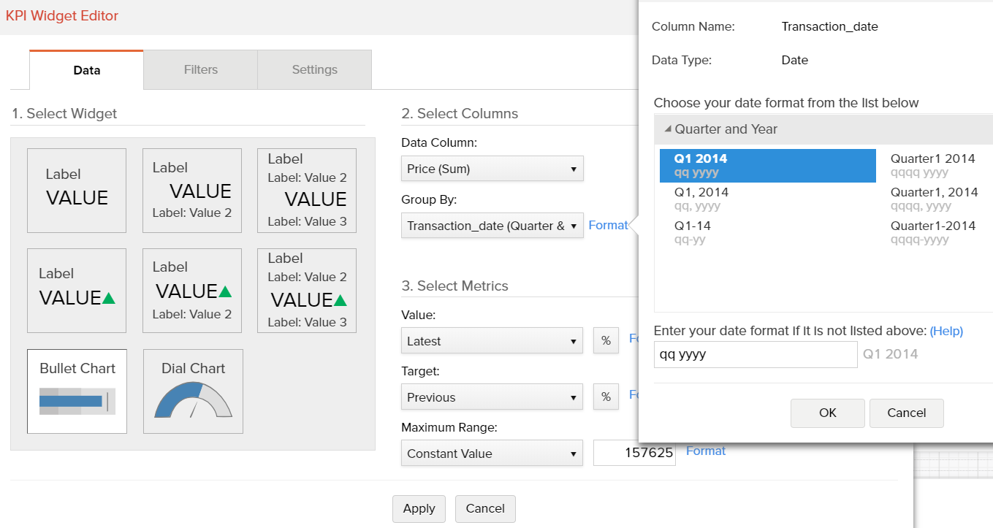The height and width of the screenshot is (528, 993).
Task: Open the Data Column dropdown
Action: point(492,168)
